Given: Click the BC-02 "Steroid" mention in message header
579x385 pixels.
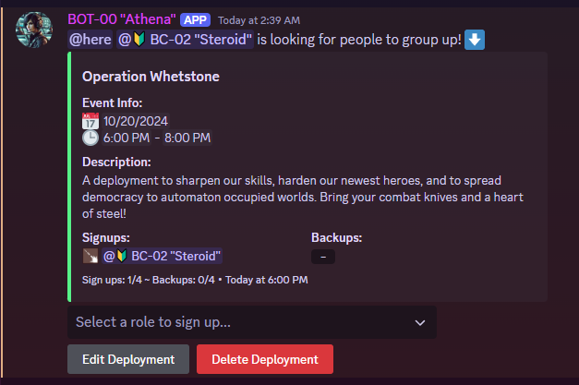Looking at the screenshot, I should click(185, 40).
